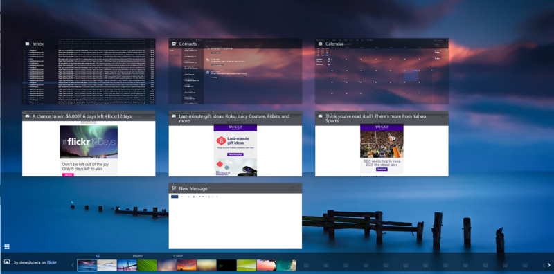Switch to the Inbox window
The width and height of the screenshot is (554, 274).
(x=89, y=71)
